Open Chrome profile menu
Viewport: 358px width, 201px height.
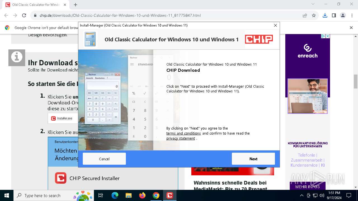343,15
